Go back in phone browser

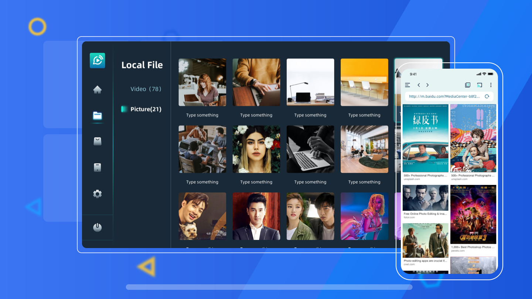[419, 85]
